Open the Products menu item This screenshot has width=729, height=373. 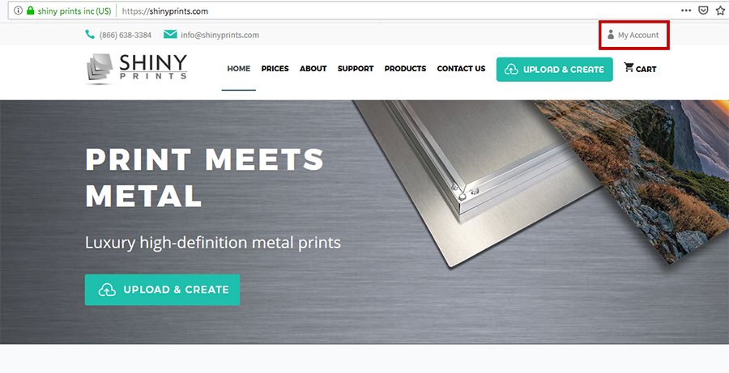[x=405, y=69]
